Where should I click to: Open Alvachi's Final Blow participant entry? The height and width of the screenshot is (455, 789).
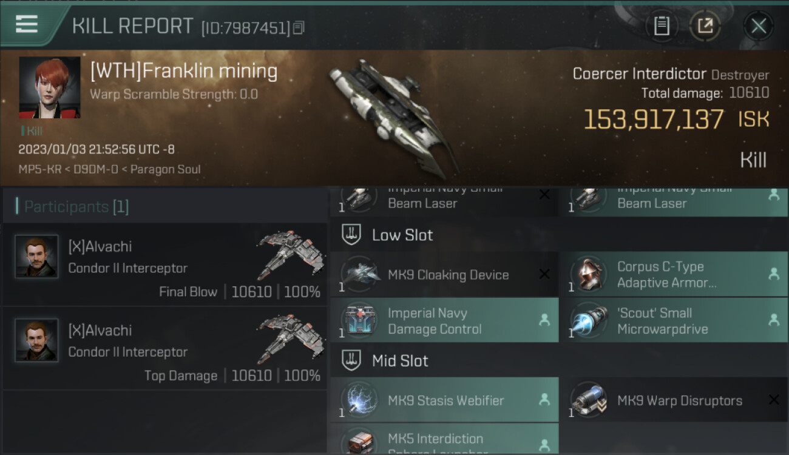point(164,265)
